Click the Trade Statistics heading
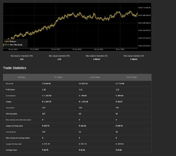176x156 pixels. click(15, 68)
